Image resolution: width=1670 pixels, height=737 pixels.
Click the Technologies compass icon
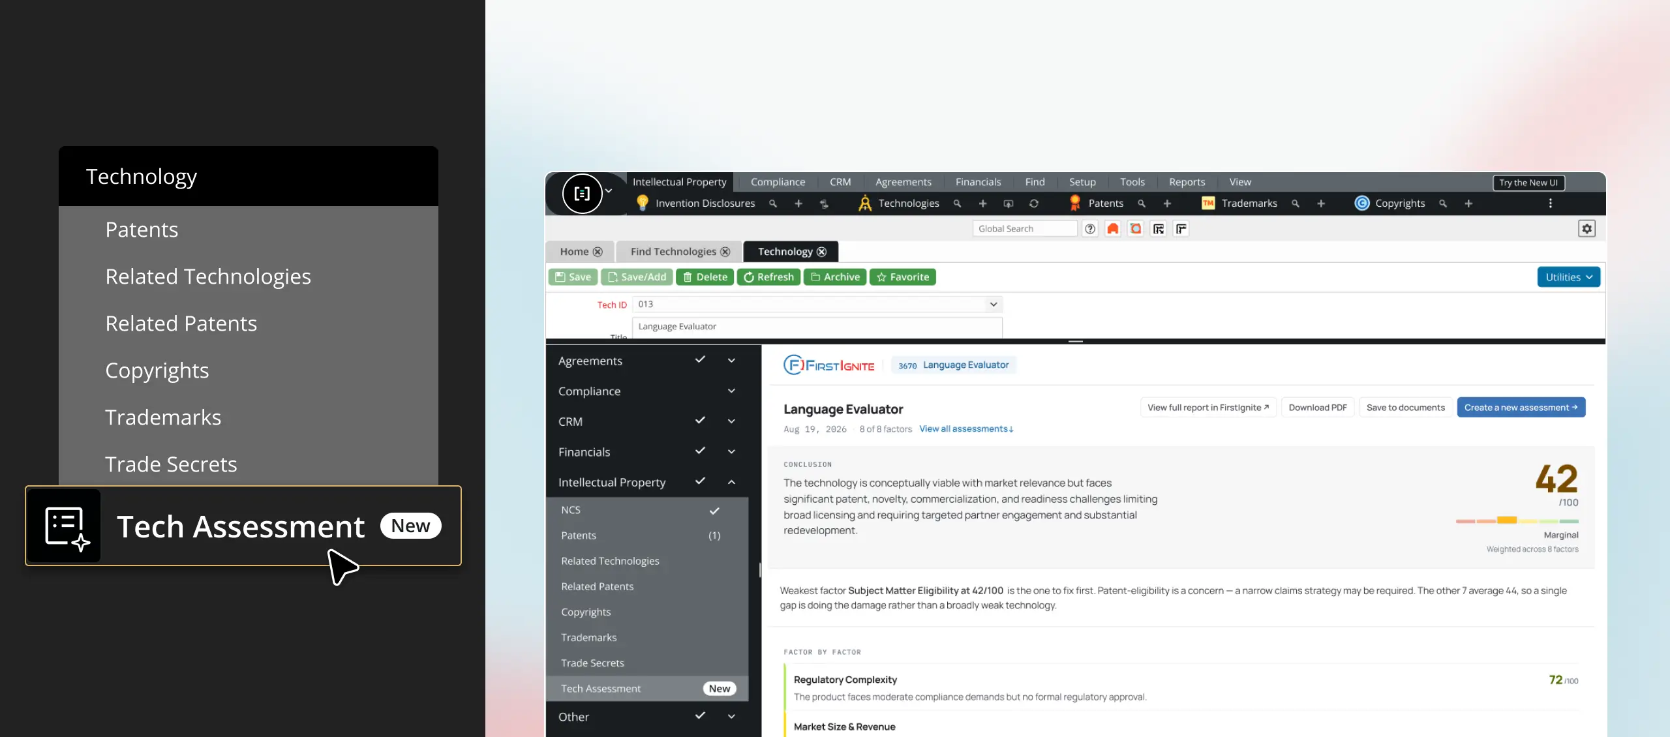pos(865,203)
